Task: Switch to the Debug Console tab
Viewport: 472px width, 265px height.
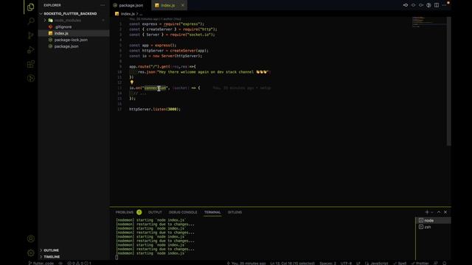Action: pos(183,212)
